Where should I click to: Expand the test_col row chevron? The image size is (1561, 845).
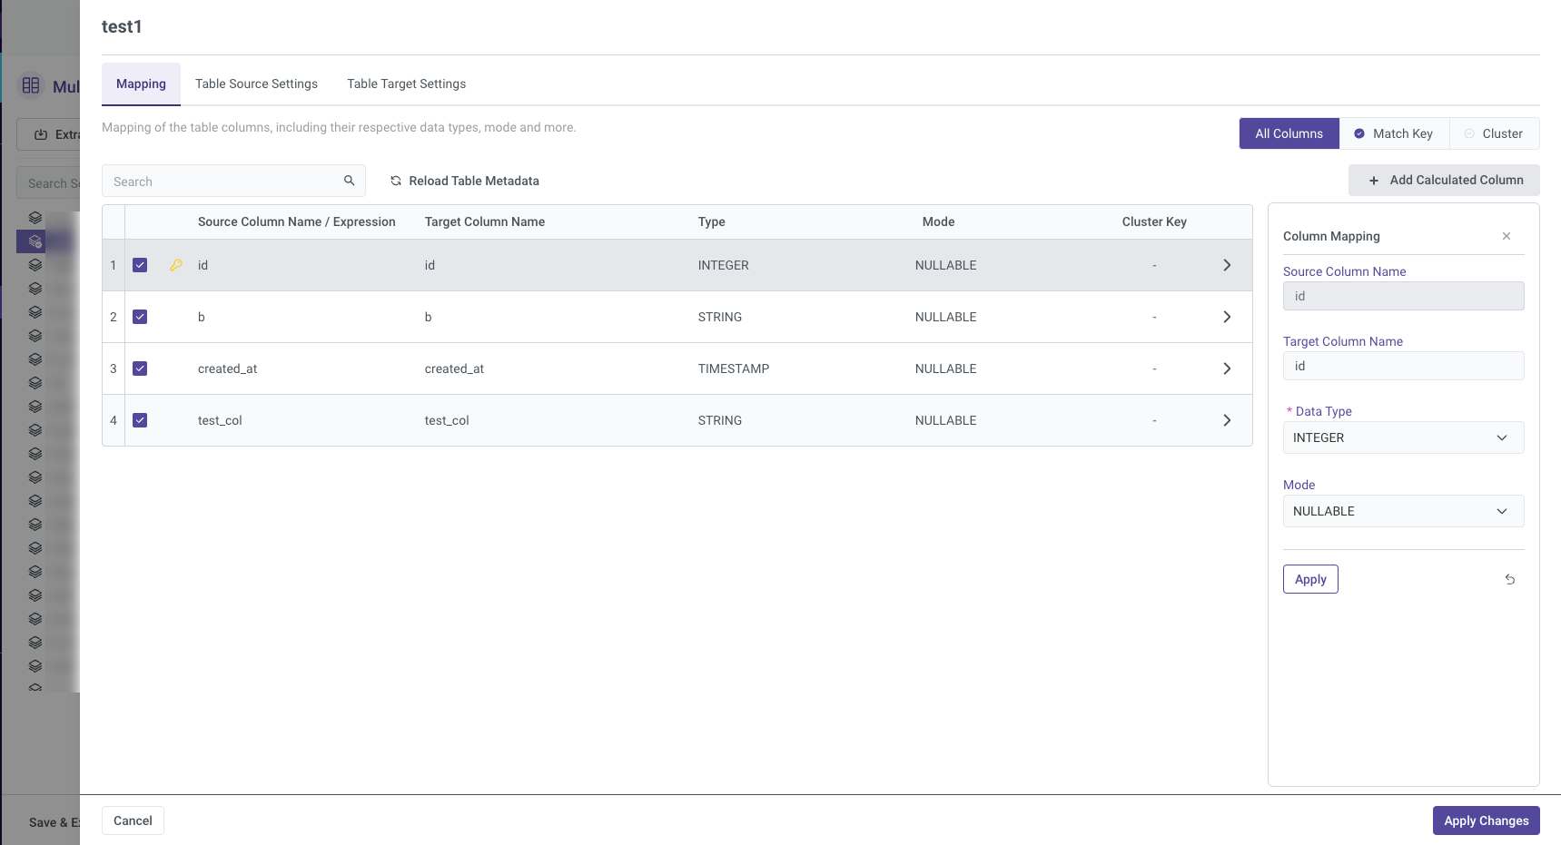[1227, 420]
